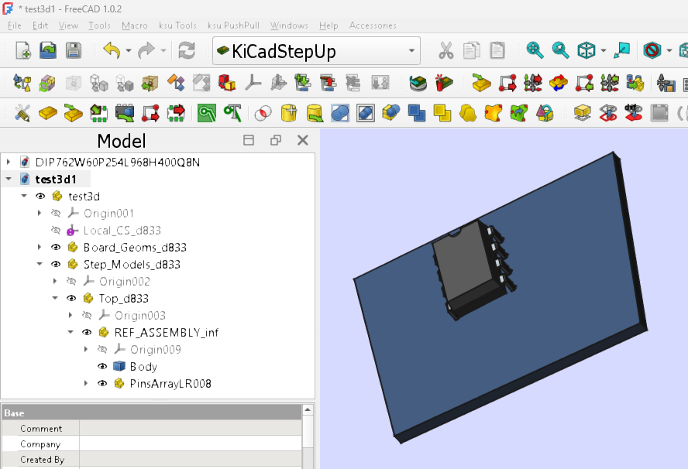Viewport: 688px width, 469px height.
Task: Collapse the Step_Models_d833 tree node
Action: coord(40,265)
